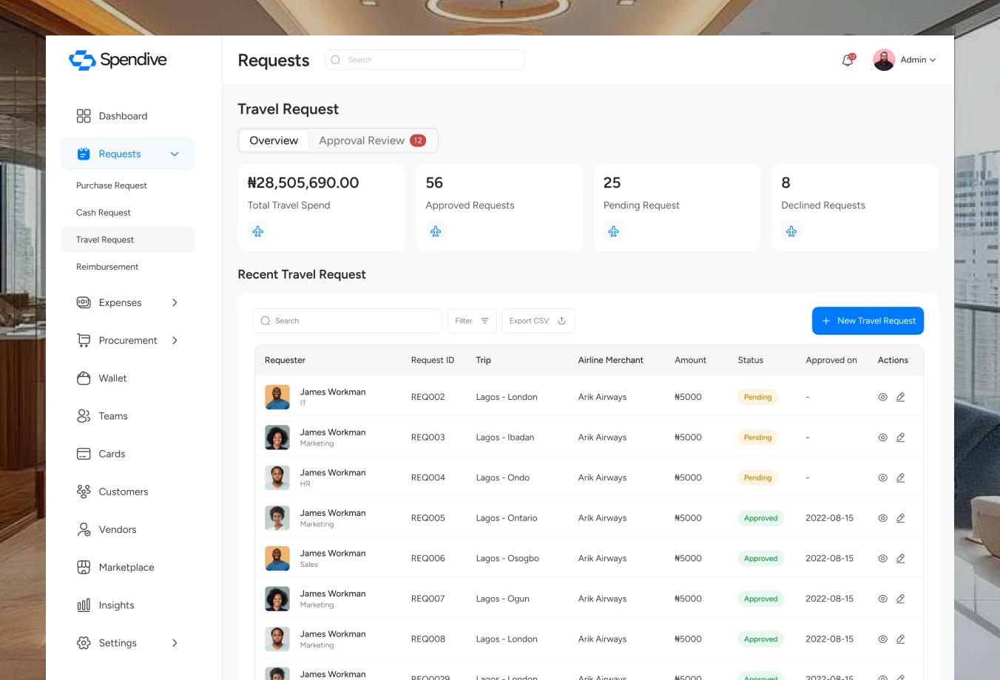
Task: Click the Admin profile avatar
Action: (x=884, y=60)
